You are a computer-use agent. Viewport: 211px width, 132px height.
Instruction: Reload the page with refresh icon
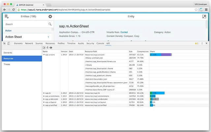[14, 10]
